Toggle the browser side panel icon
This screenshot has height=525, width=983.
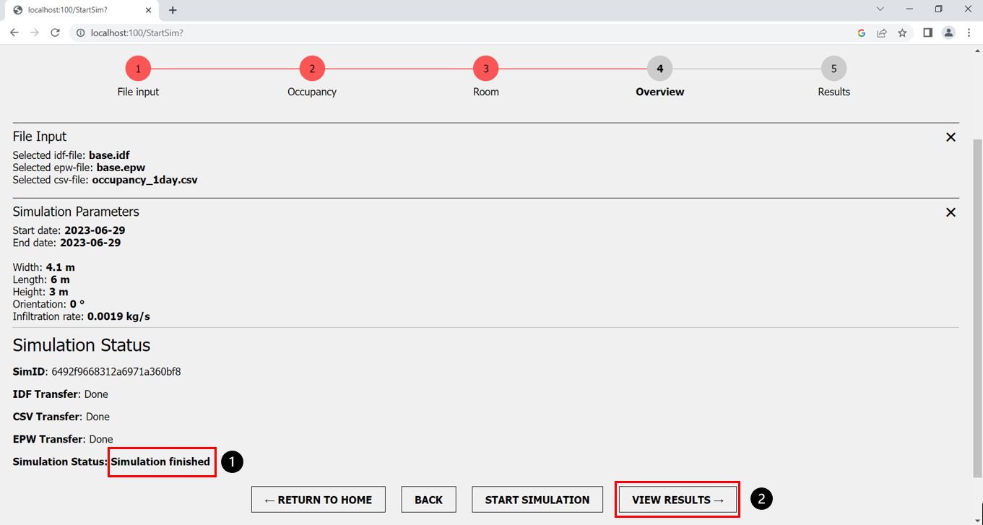[927, 32]
